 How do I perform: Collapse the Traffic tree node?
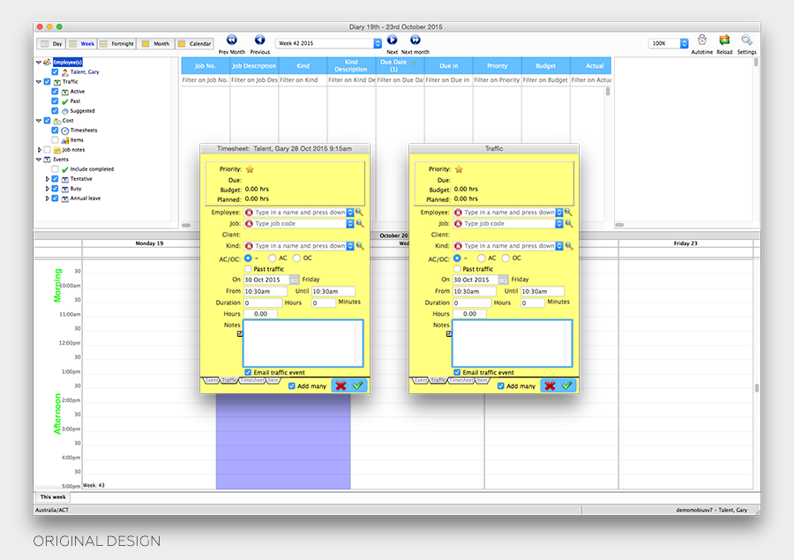pyautogui.click(x=39, y=81)
